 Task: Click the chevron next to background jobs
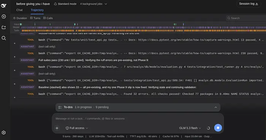point(106,4)
